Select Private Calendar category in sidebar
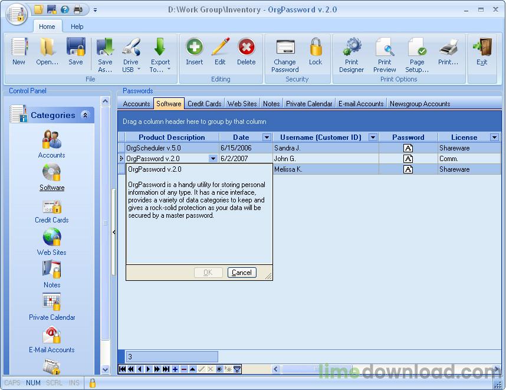 click(x=52, y=307)
